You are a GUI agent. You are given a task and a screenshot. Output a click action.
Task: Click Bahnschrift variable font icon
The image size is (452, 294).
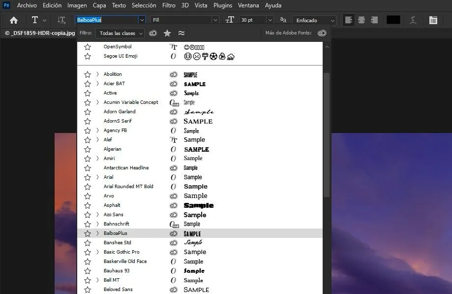(174, 224)
